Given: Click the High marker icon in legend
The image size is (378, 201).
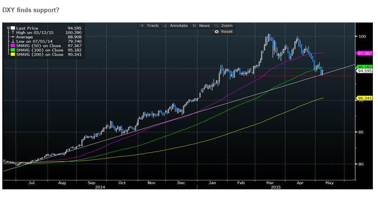Looking at the screenshot, I should (x=13, y=33).
